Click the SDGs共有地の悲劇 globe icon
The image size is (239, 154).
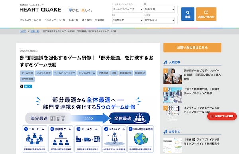click(141, 138)
